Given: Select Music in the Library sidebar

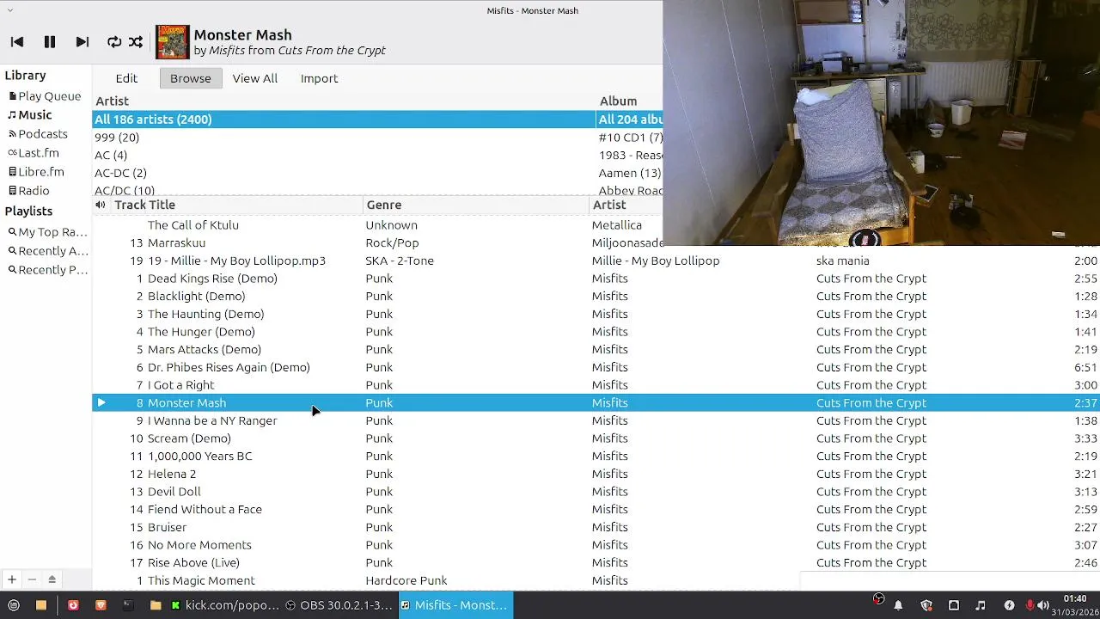Looking at the screenshot, I should (x=30, y=115).
